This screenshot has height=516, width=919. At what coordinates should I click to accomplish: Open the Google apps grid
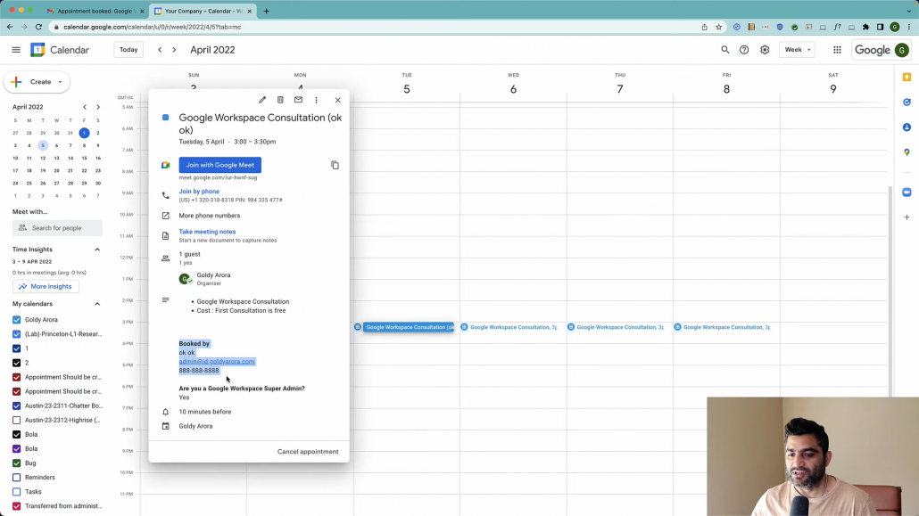click(x=837, y=50)
